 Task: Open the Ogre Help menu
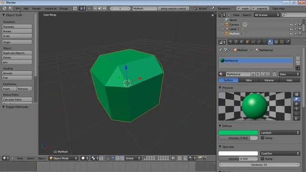(278, 9)
